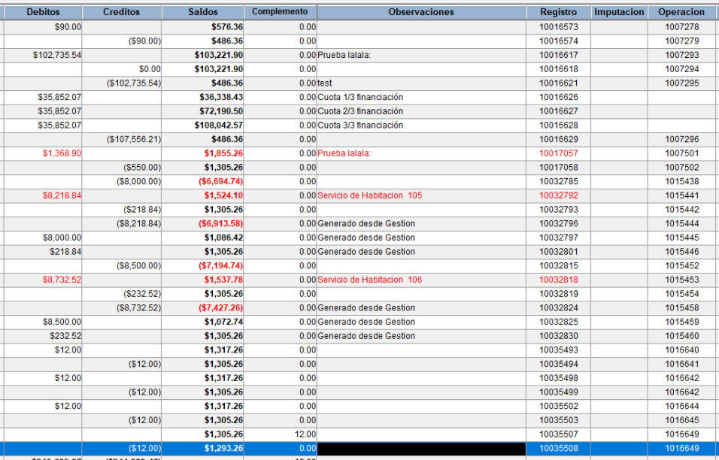Select the registro 10016573 cell
The height and width of the screenshot is (460, 719).
click(558, 27)
